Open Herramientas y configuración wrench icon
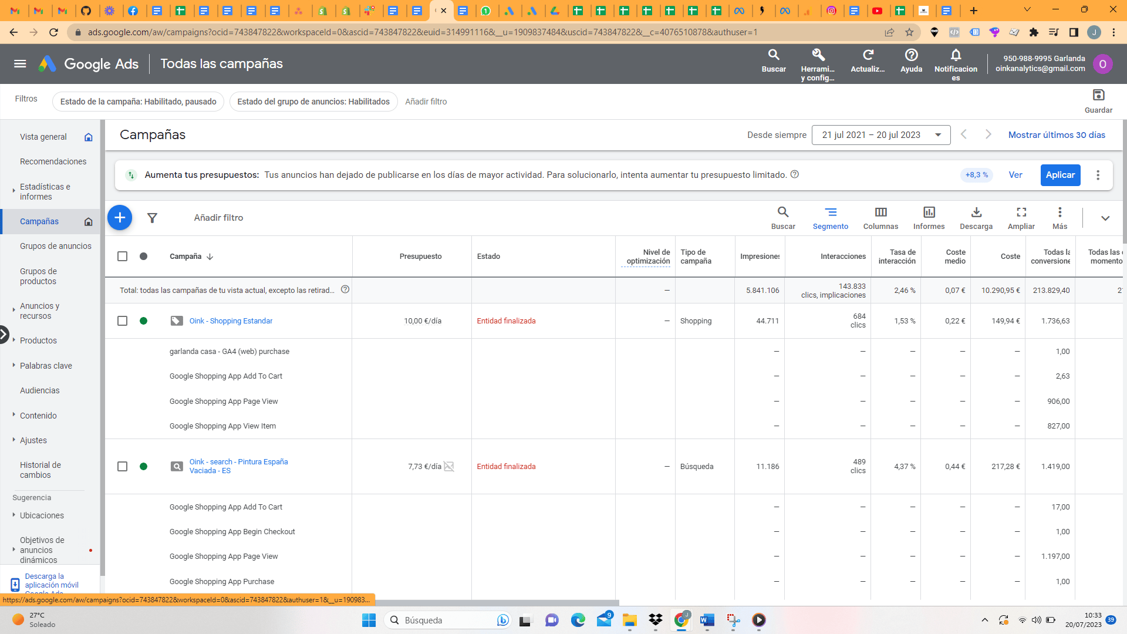Image resolution: width=1127 pixels, height=634 pixels. (x=818, y=63)
